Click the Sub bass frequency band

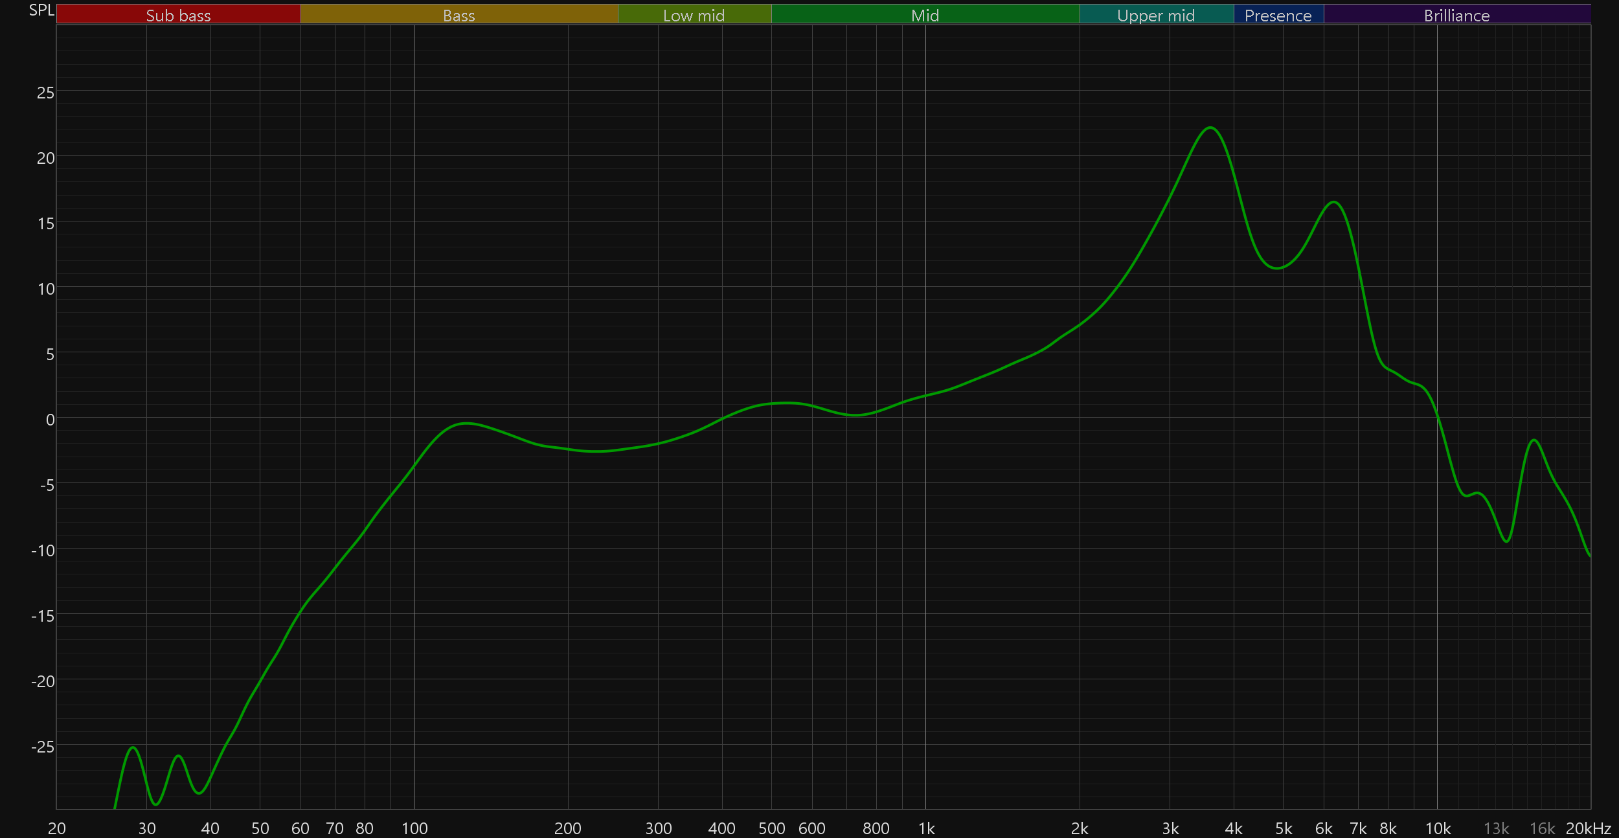(x=178, y=15)
